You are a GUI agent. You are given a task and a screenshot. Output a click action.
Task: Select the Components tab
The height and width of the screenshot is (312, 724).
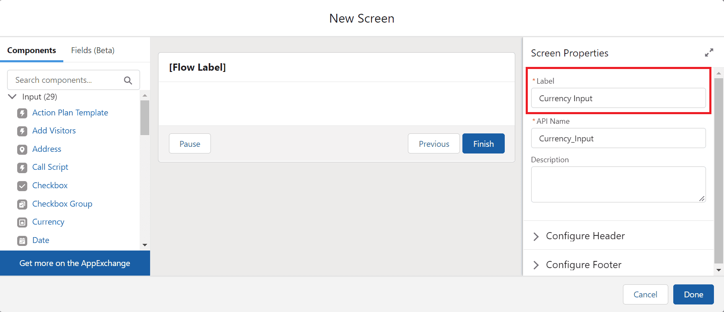coord(31,50)
